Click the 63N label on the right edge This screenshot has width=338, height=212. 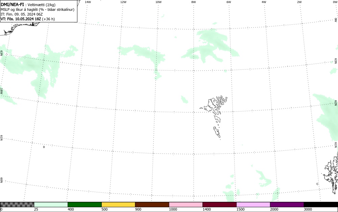(336, 61)
